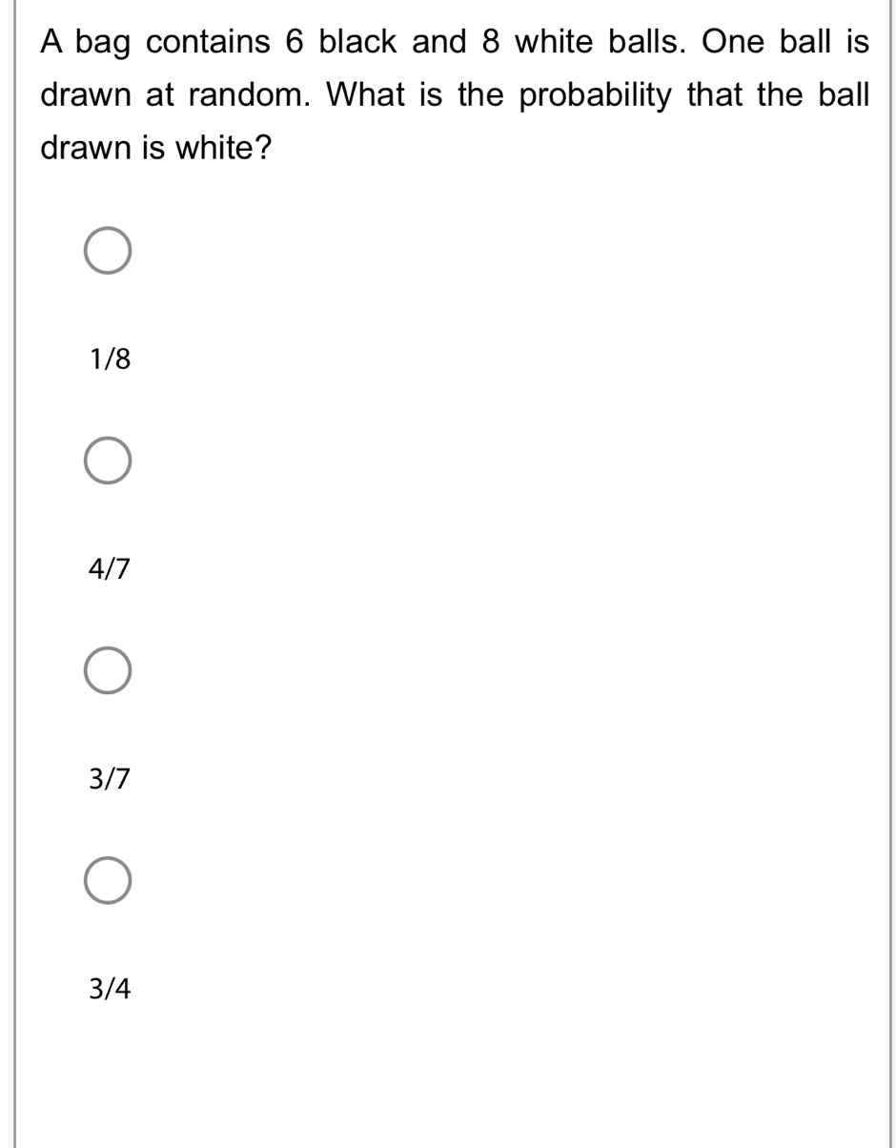The height and width of the screenshot is (1148, 896).
Task: Click the number 6 in the question
Action: 294,43
